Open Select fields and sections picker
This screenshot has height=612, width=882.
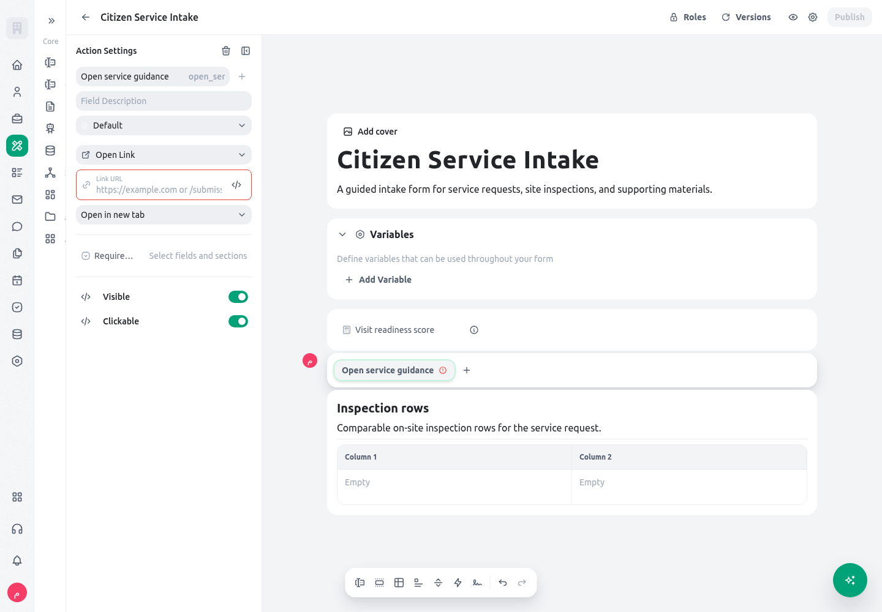(198, 256)
